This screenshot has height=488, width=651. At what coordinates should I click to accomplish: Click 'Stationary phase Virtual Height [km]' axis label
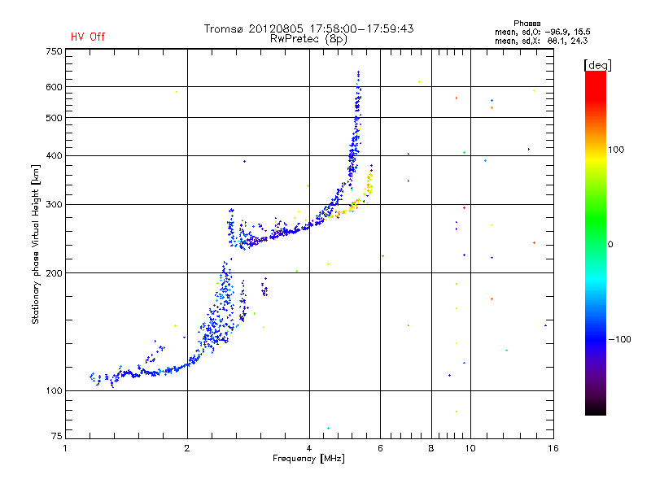(x=36, y=244)
